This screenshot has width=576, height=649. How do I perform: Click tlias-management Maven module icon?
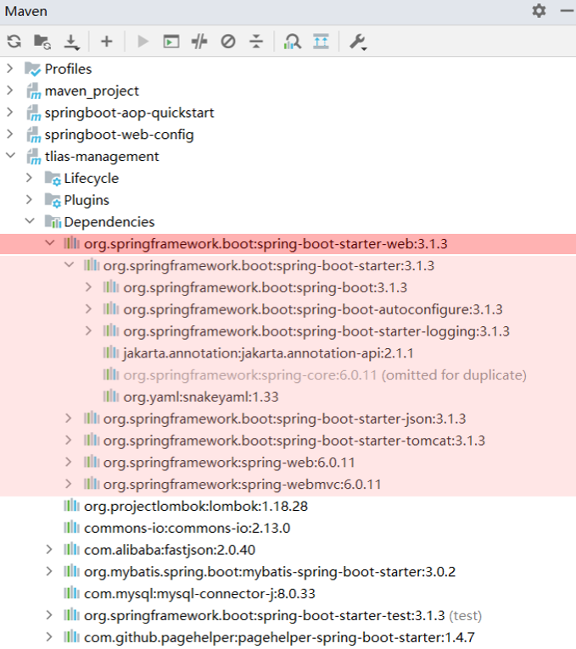tap(33, 157)
